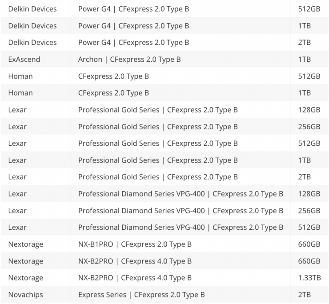Click the 660GB capacity in the NX-B1PRO row

tap(309, 244)
